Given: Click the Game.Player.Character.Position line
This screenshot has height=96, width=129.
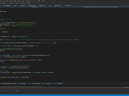Looking at the screenshot, I should click(15, 66).
